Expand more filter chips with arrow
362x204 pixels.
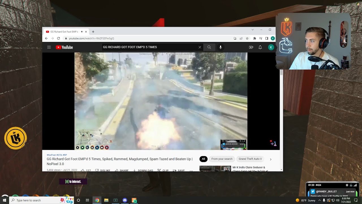pyautogui.click(x=271, y=159)
